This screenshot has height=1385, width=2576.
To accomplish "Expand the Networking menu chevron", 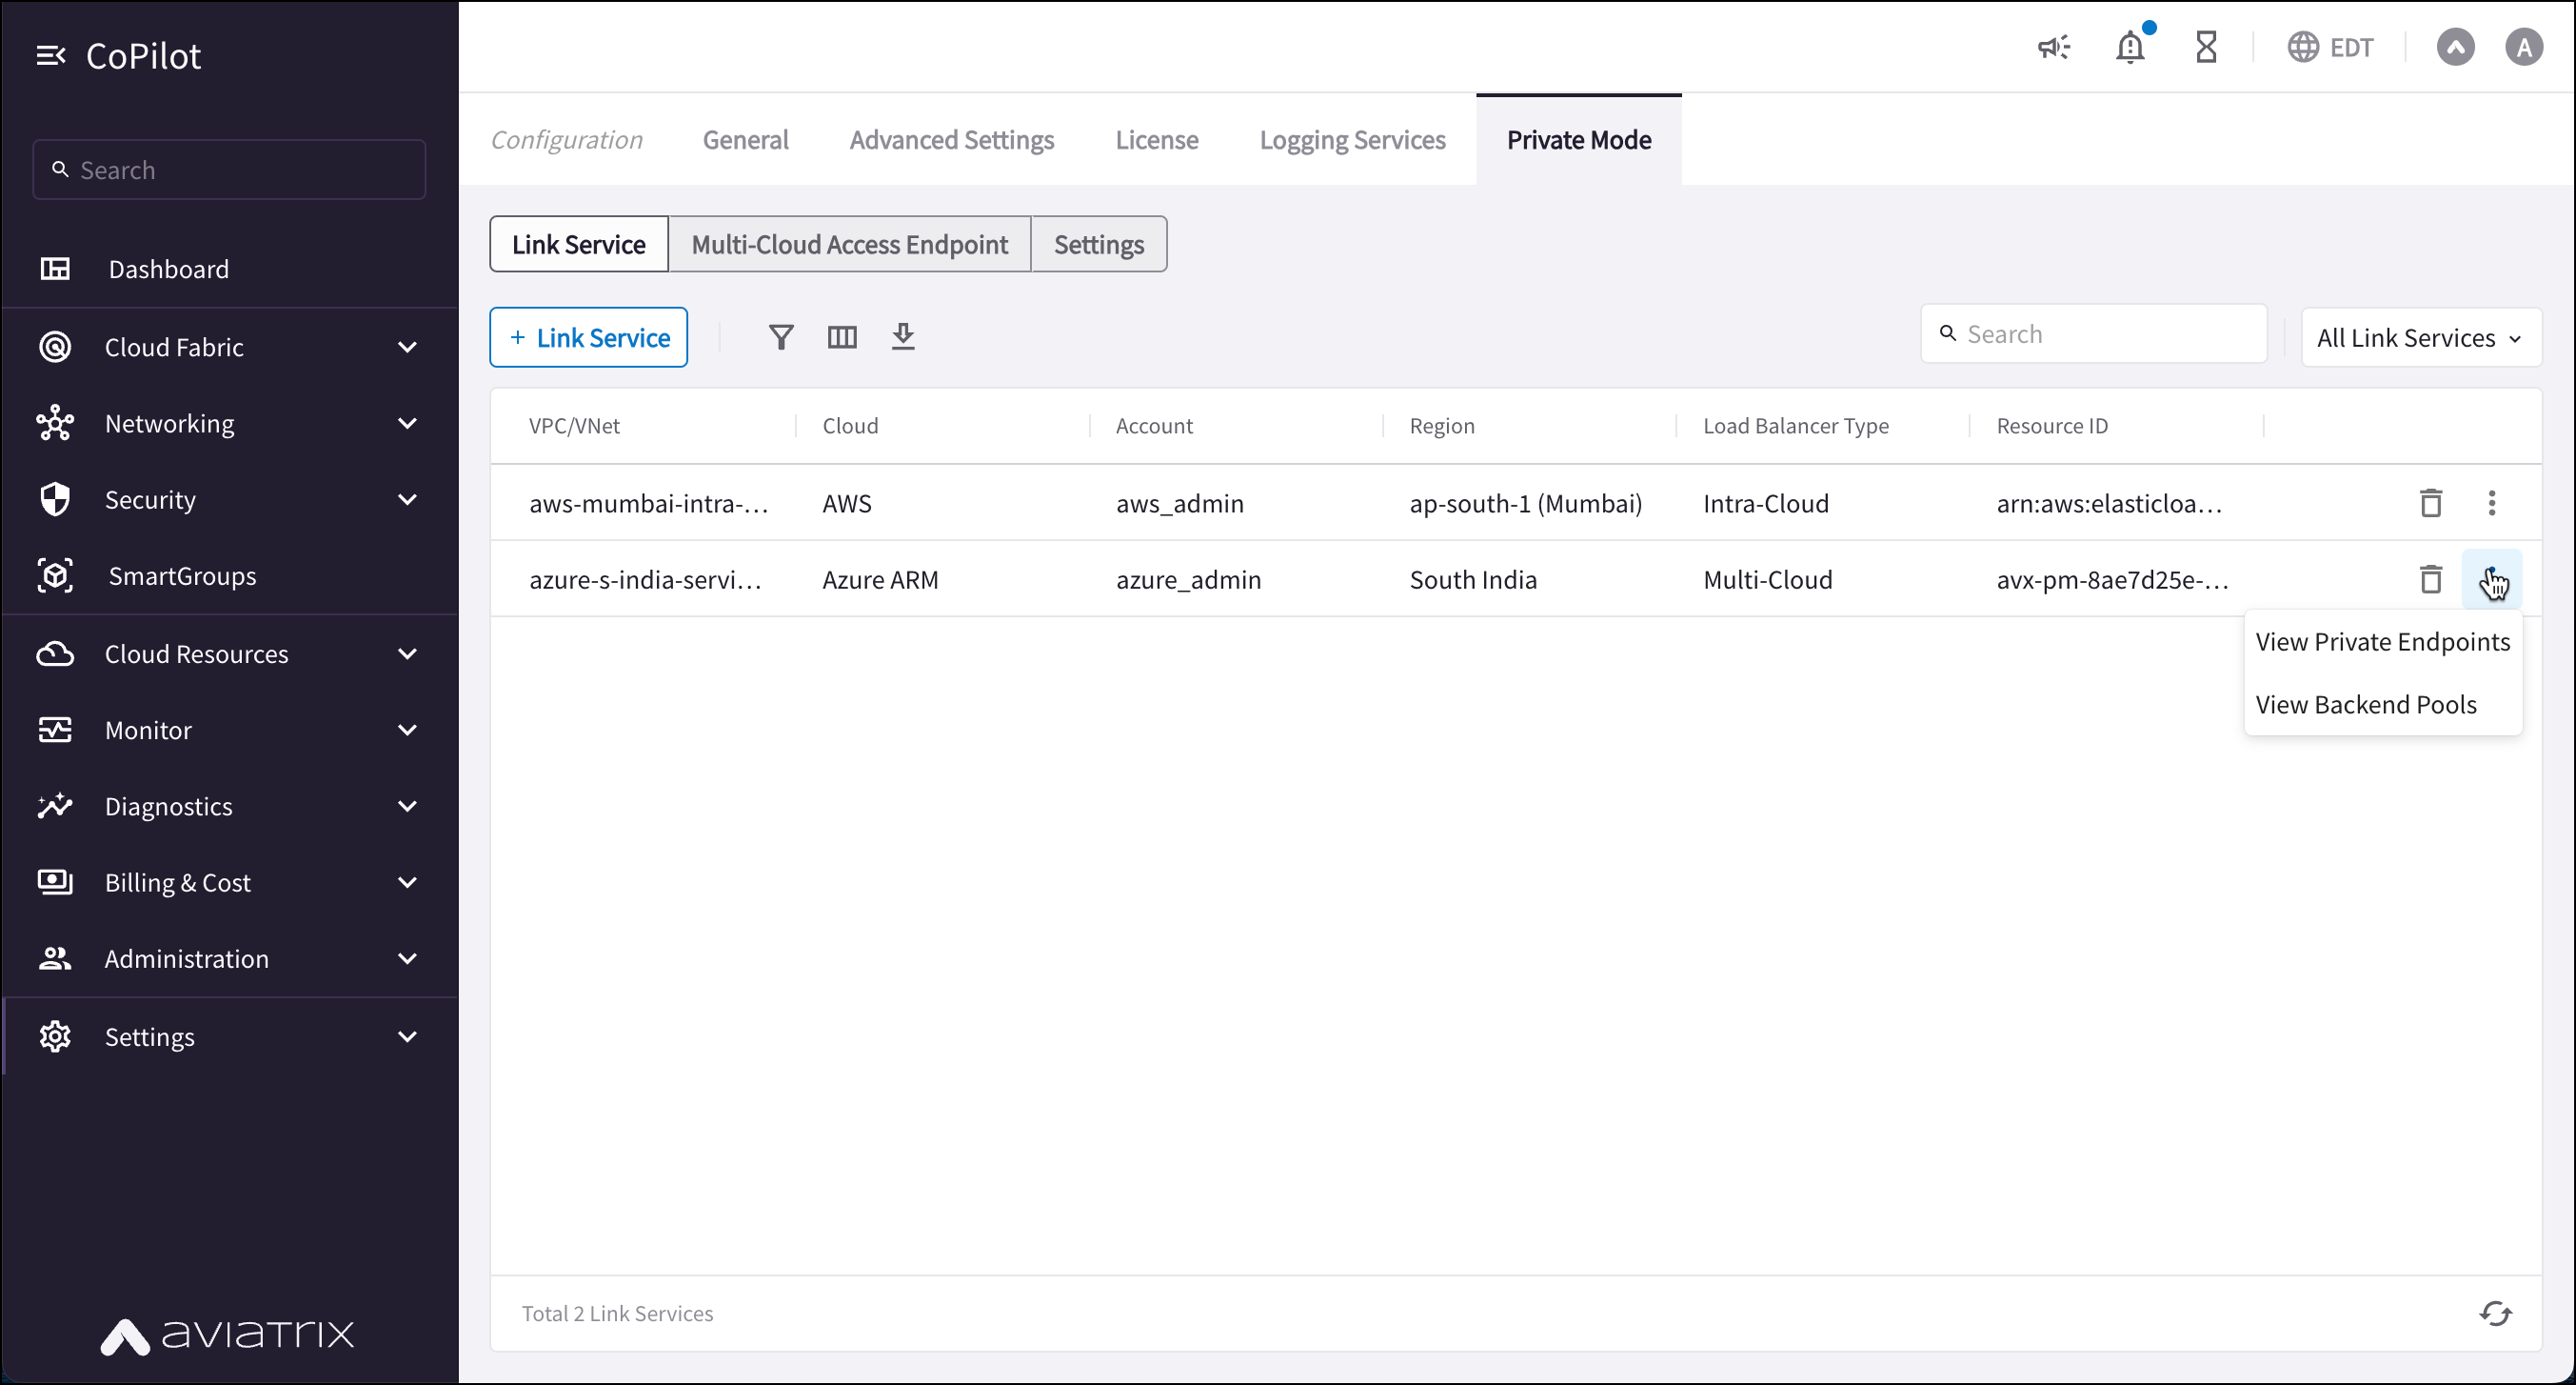I will [x=407, y=423].
